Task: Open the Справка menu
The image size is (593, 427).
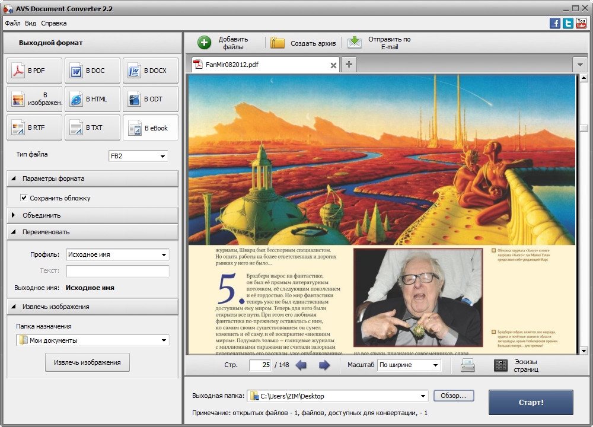Action: 54,23
